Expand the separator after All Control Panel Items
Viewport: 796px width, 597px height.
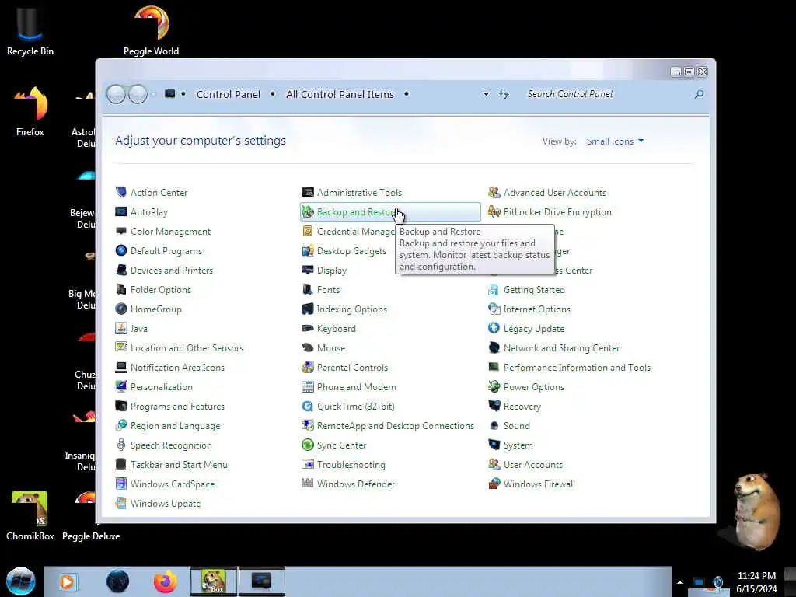pyautogui.click(x=406, y=94)
